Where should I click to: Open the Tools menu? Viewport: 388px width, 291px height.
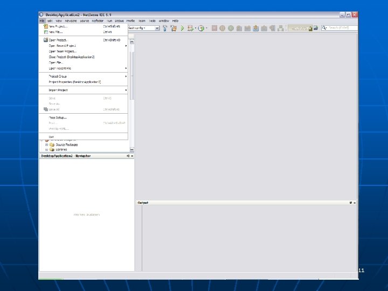click(x=152, y=21)
